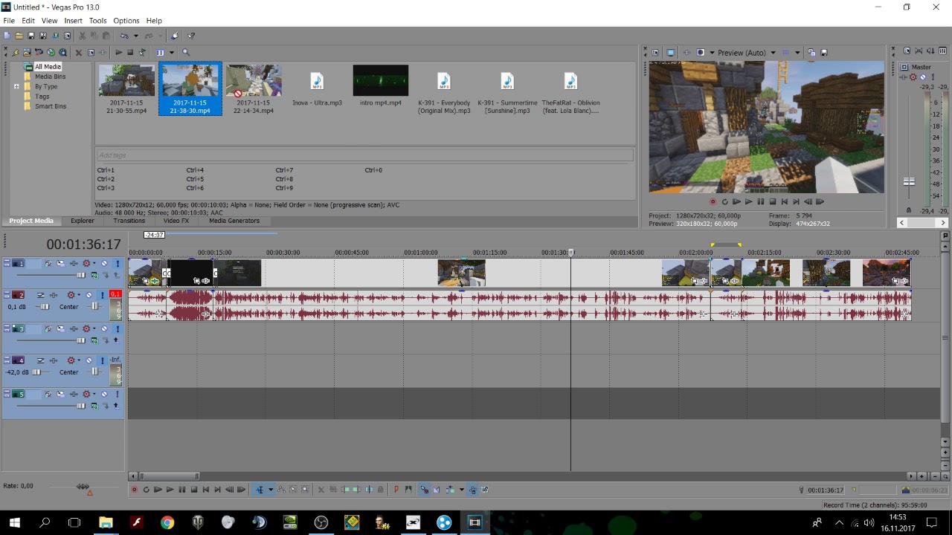Create a new project via the toolbar icon

[7, 36]
